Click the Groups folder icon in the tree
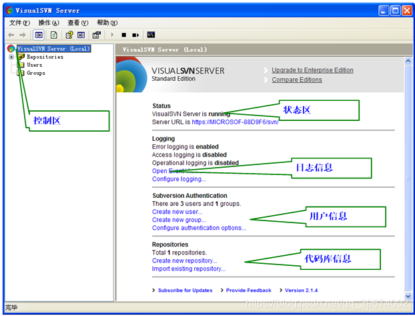 pos(21,73)
